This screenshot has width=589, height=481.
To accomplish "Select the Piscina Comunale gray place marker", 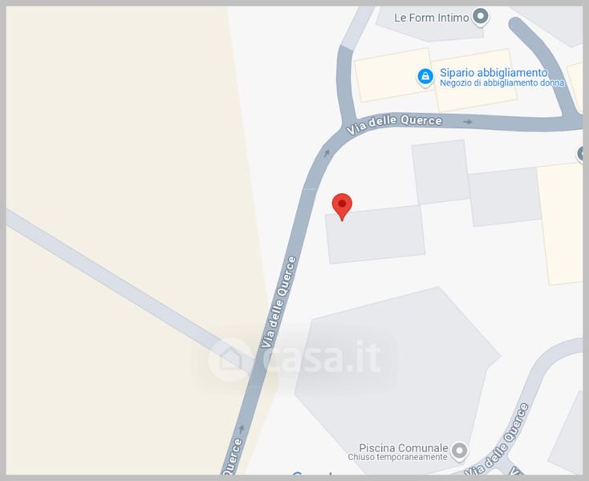I will tap(459, 451).
